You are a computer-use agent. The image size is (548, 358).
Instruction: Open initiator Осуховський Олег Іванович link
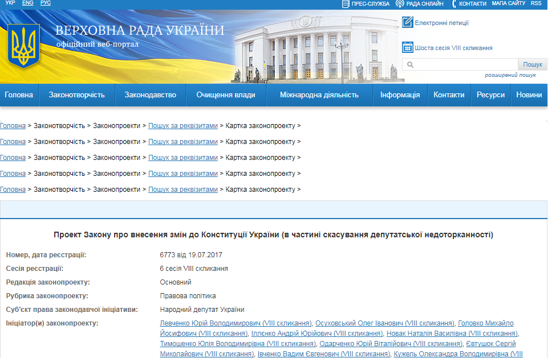coord(385,323)
